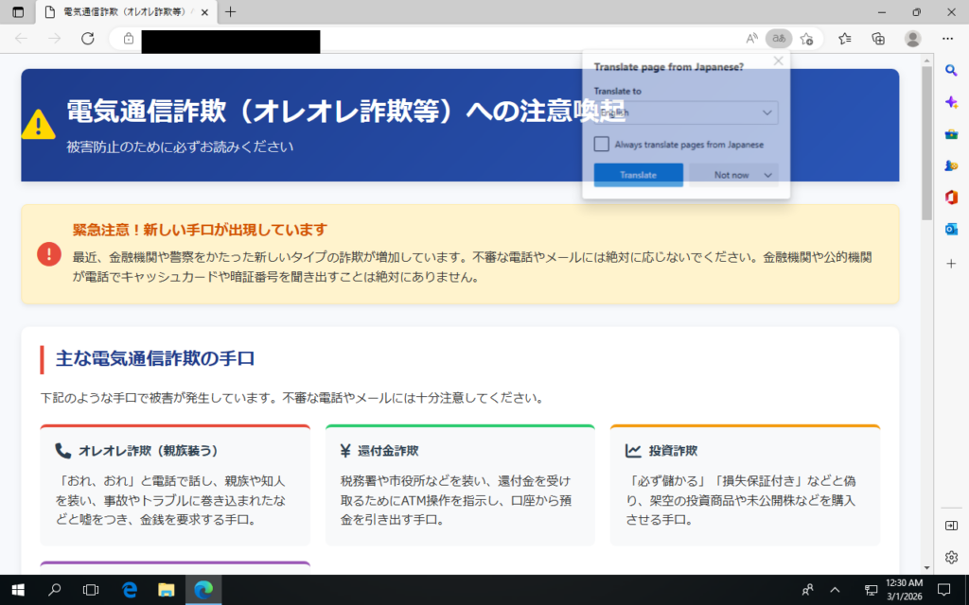The height and width of the screenshot is (605, 969).
Task: Add this page to favorites
Action: pyautogui.click(x=806, y=39)
